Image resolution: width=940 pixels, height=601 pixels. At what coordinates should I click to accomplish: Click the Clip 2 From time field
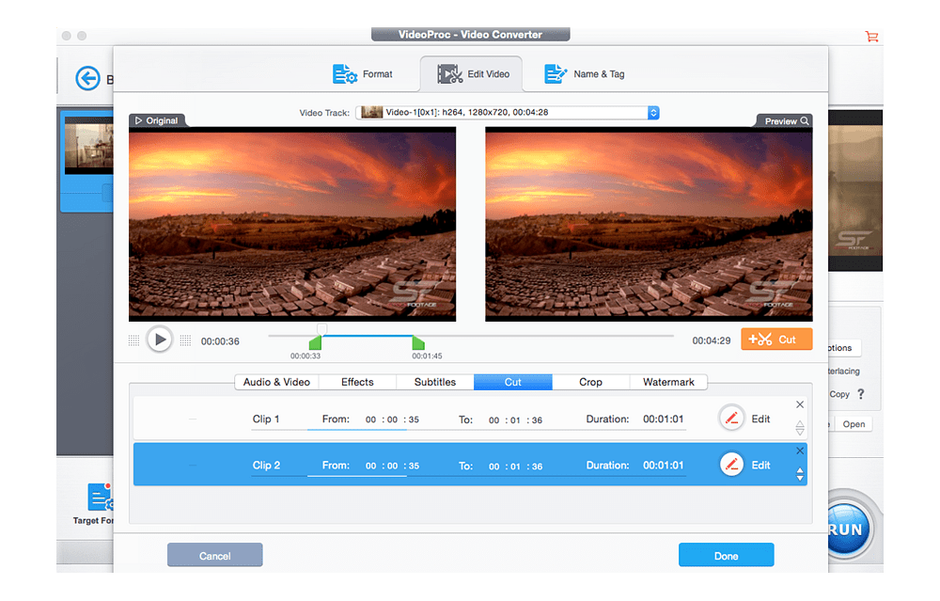(392, 466)
